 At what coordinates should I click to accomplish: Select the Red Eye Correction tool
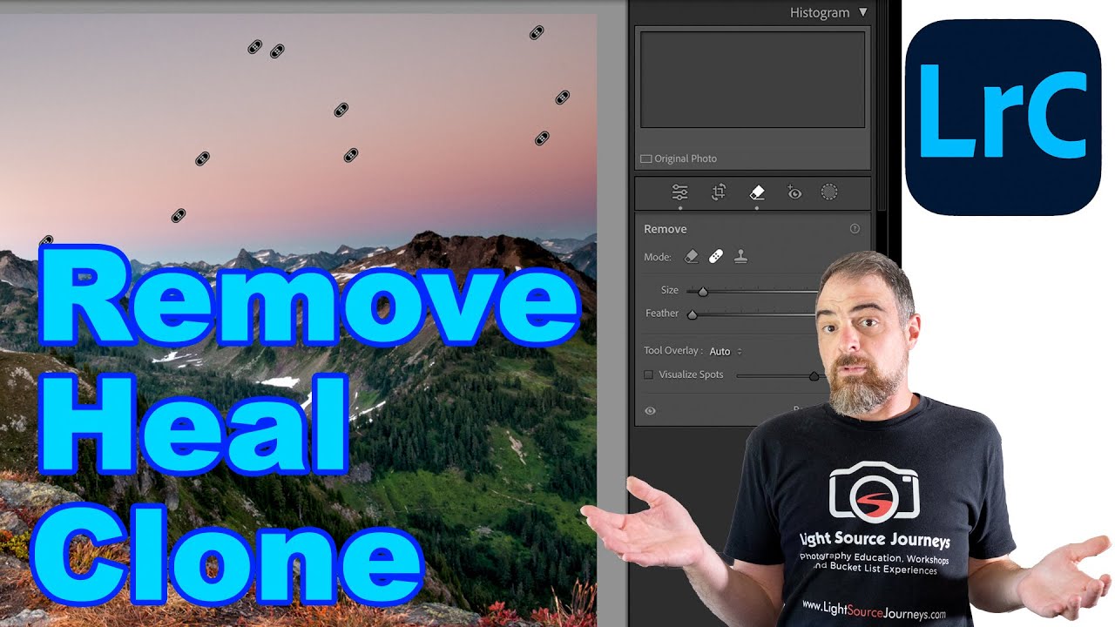794,192
